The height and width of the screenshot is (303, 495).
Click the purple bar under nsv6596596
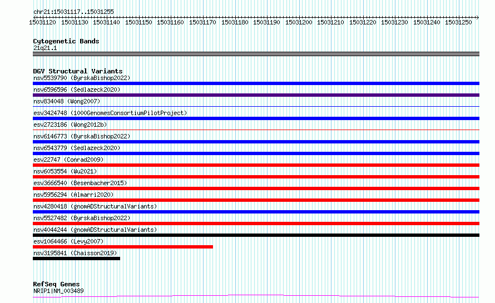(256, 95)
